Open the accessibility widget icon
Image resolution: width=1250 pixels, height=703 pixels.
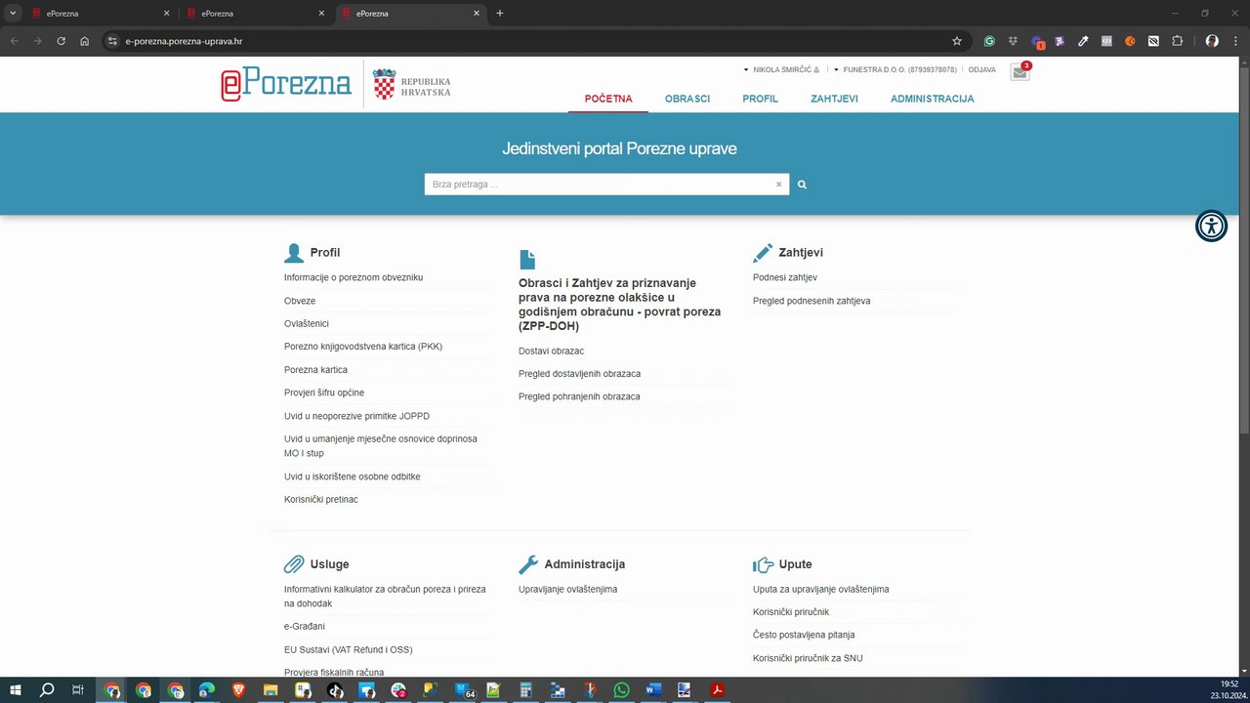1211,226
